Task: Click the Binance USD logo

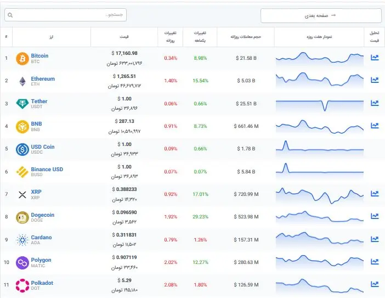Action: 22,172
